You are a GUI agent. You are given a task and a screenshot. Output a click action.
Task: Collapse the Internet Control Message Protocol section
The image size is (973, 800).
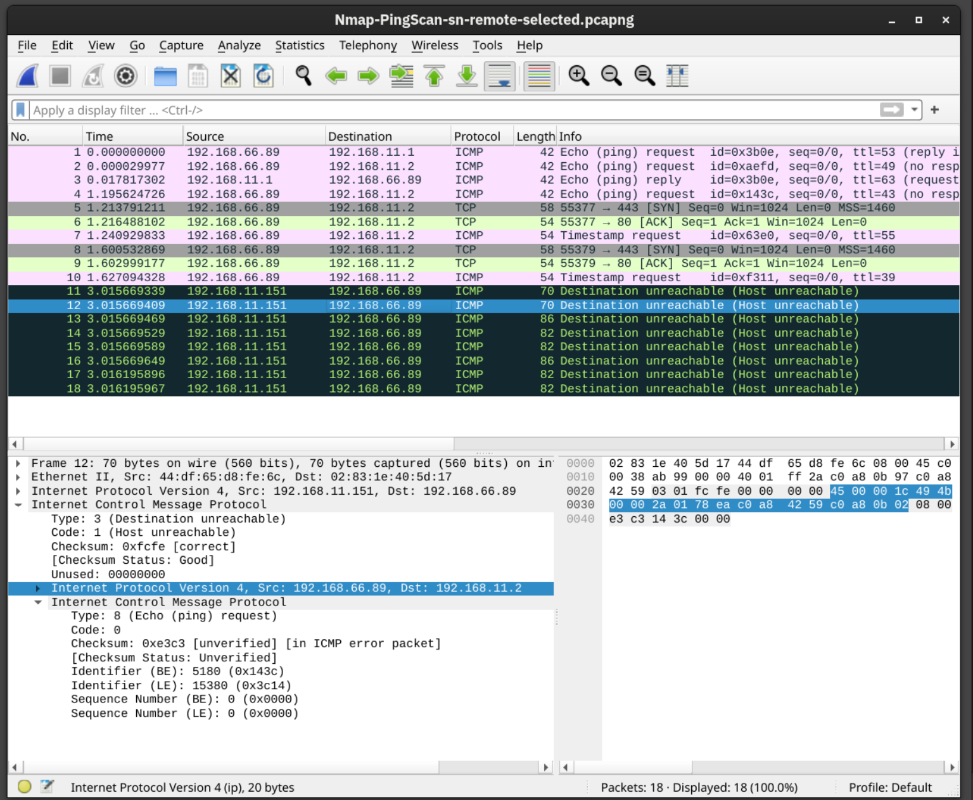[x=18, y=505]
